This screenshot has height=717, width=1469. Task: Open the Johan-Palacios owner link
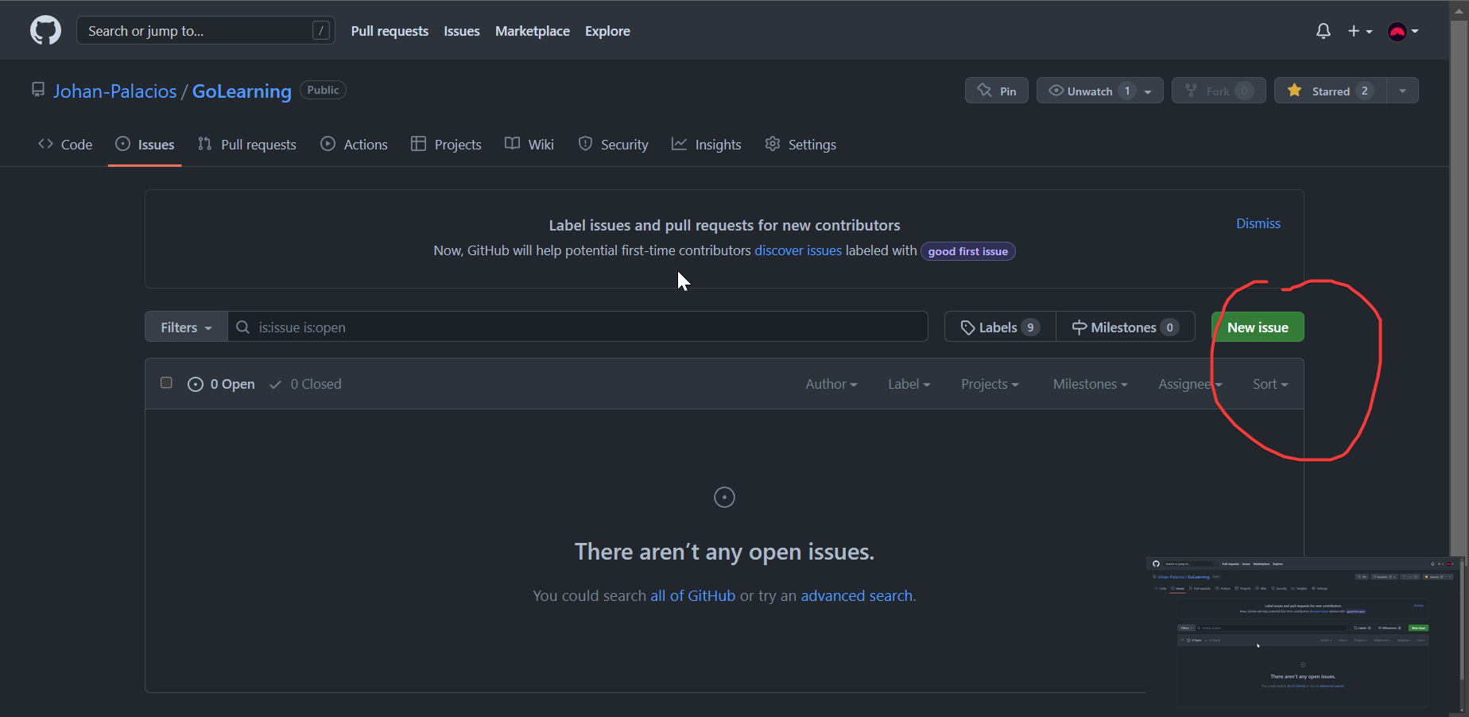pyautogui.click(x=115, y=91)
